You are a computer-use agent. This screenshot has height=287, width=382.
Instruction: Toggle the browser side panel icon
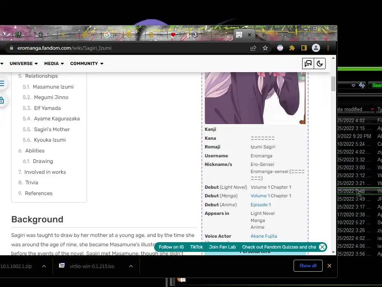pos(304,48)
